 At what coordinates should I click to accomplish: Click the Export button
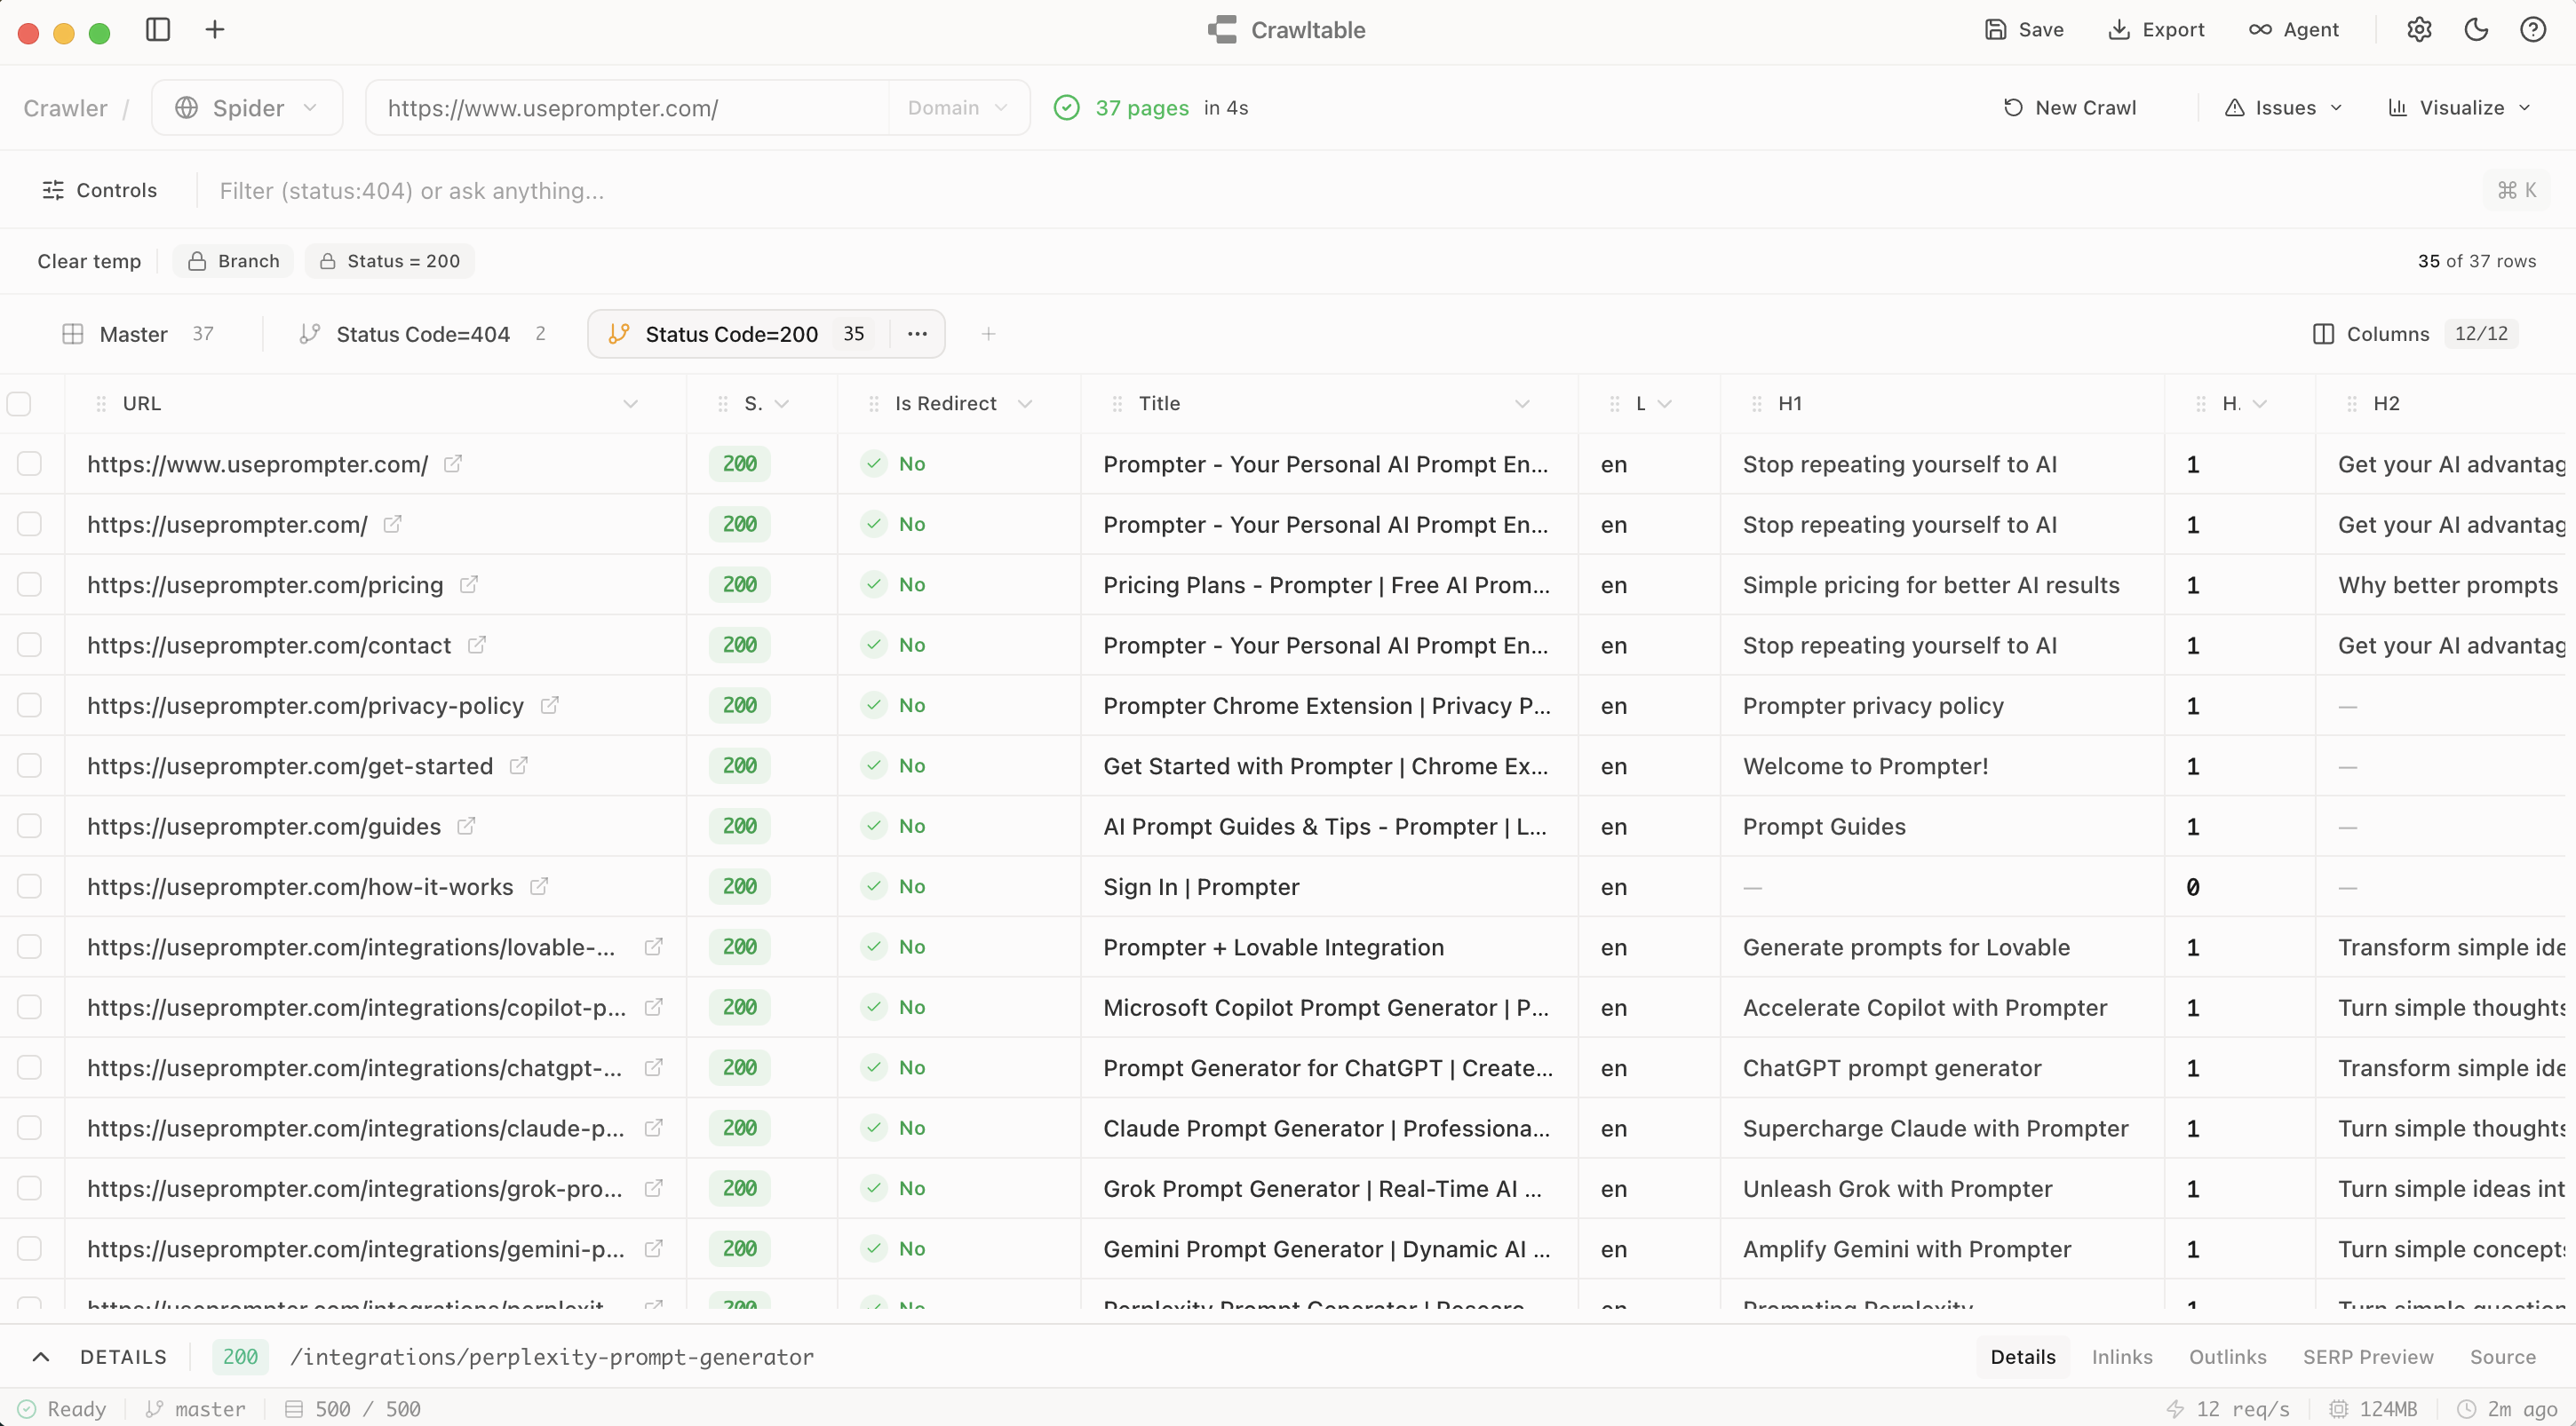[x=2156, y=30]
